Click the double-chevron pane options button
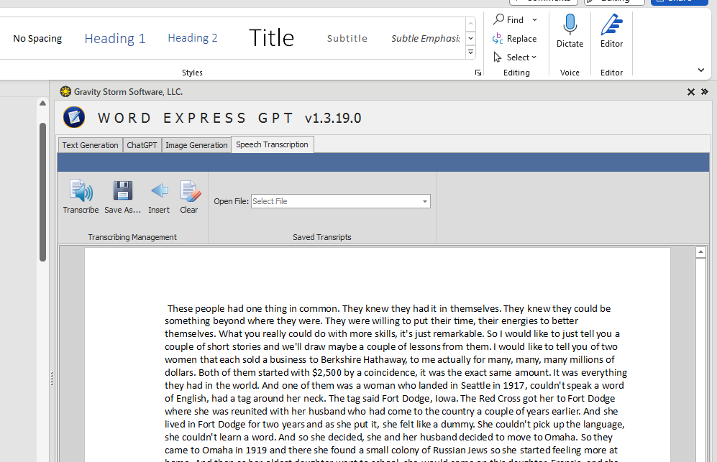Viewport: 717px width, 462px height. click(x=705, y=92)
